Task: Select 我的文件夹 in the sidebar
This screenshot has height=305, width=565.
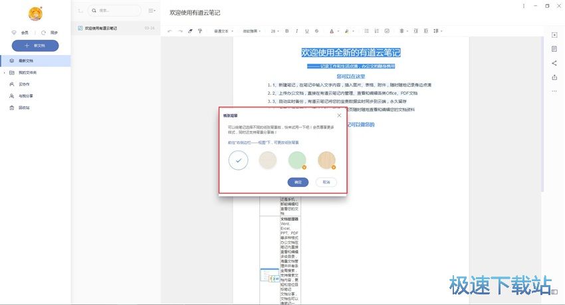Action: tap(35, 72)
